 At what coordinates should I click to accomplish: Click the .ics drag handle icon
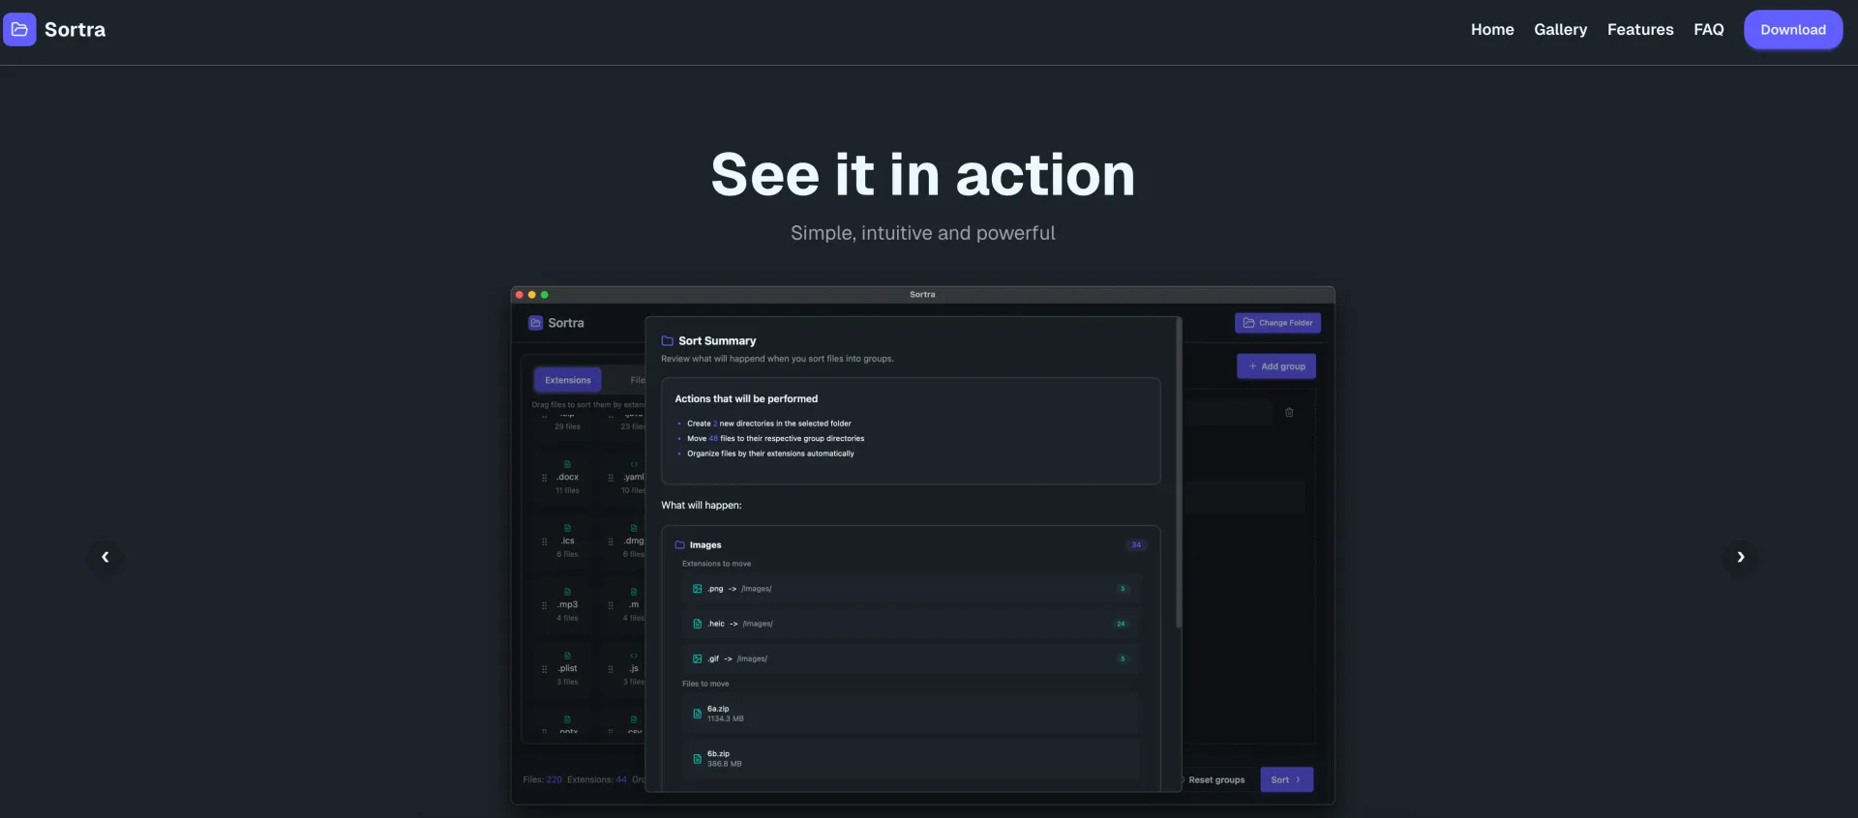(544, 541)
